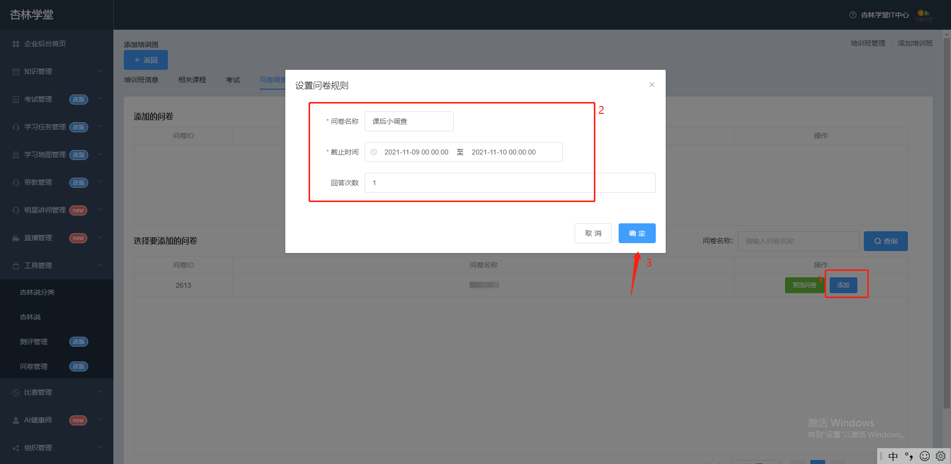Click the AI健康师 person icon
This screenshot has width=951, height=464.
coord(16,420)
